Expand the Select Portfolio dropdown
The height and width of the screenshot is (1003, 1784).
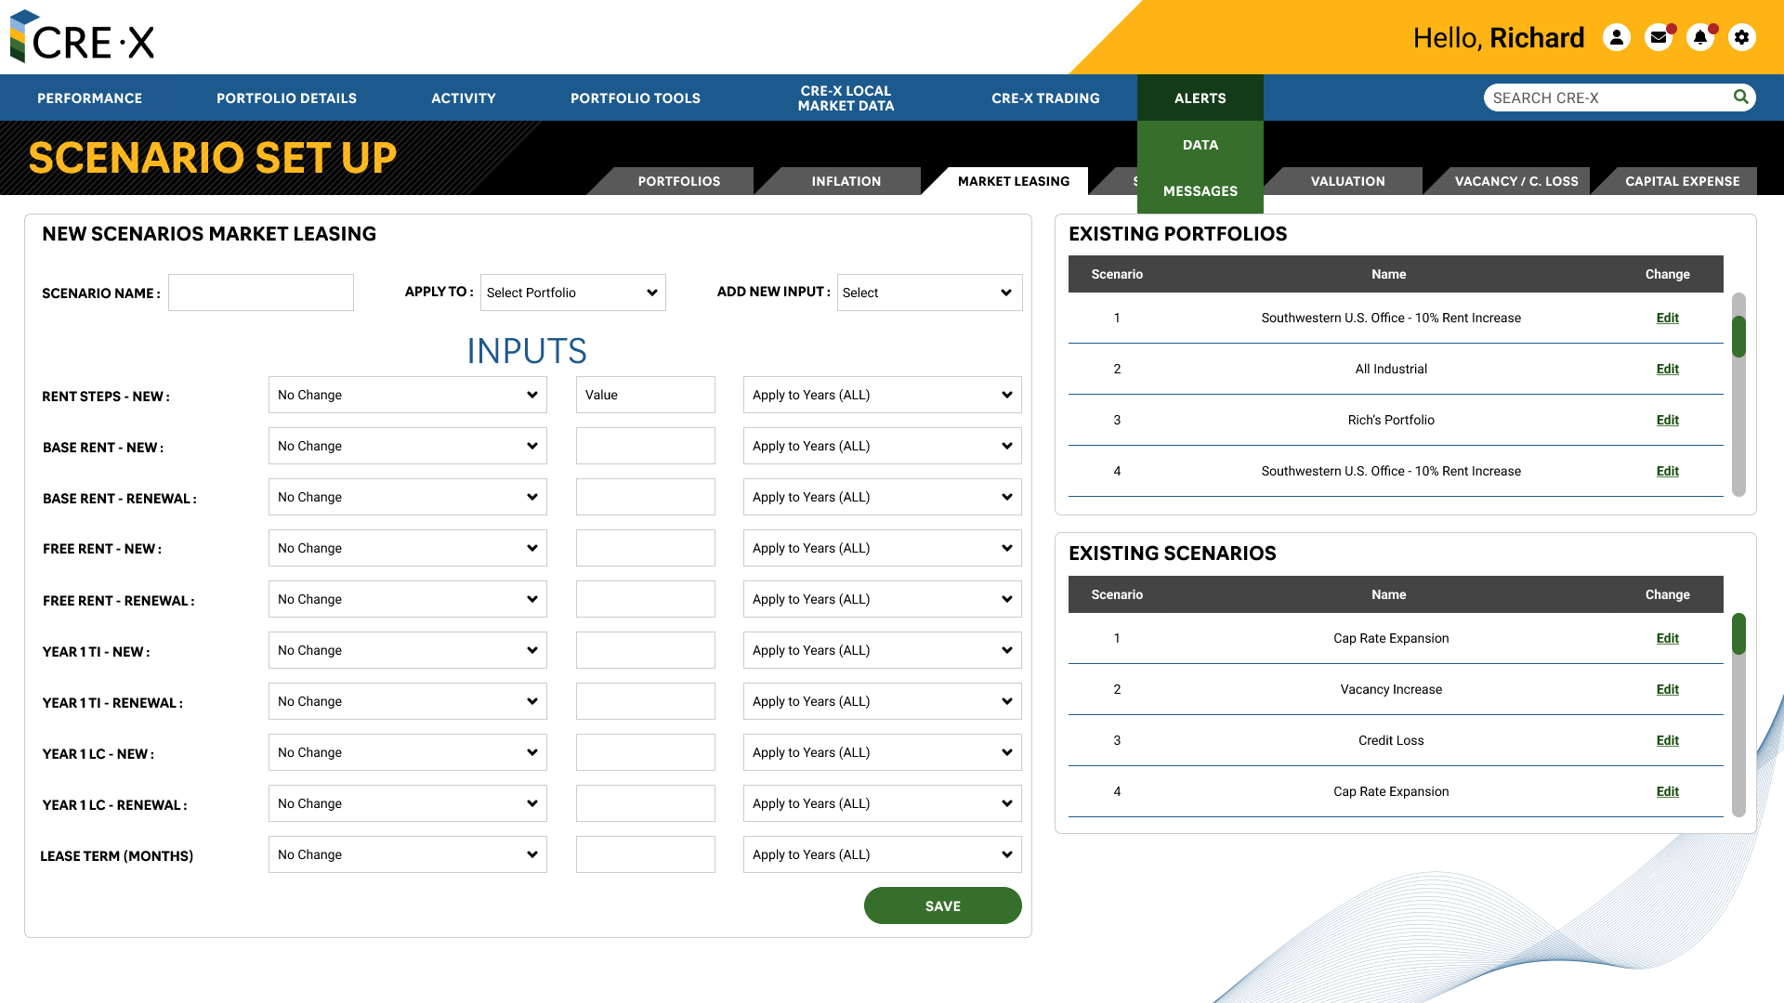pos(572,293)
